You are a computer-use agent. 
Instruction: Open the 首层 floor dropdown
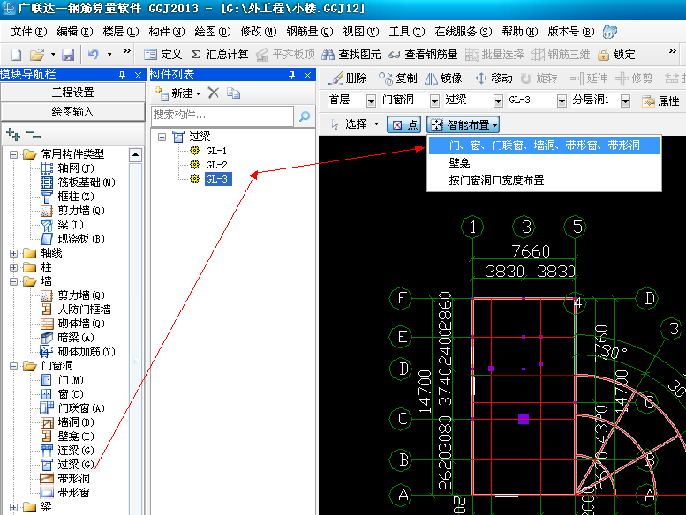pos(371,101)
